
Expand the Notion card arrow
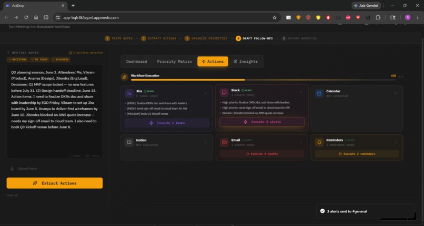(206, 143)
